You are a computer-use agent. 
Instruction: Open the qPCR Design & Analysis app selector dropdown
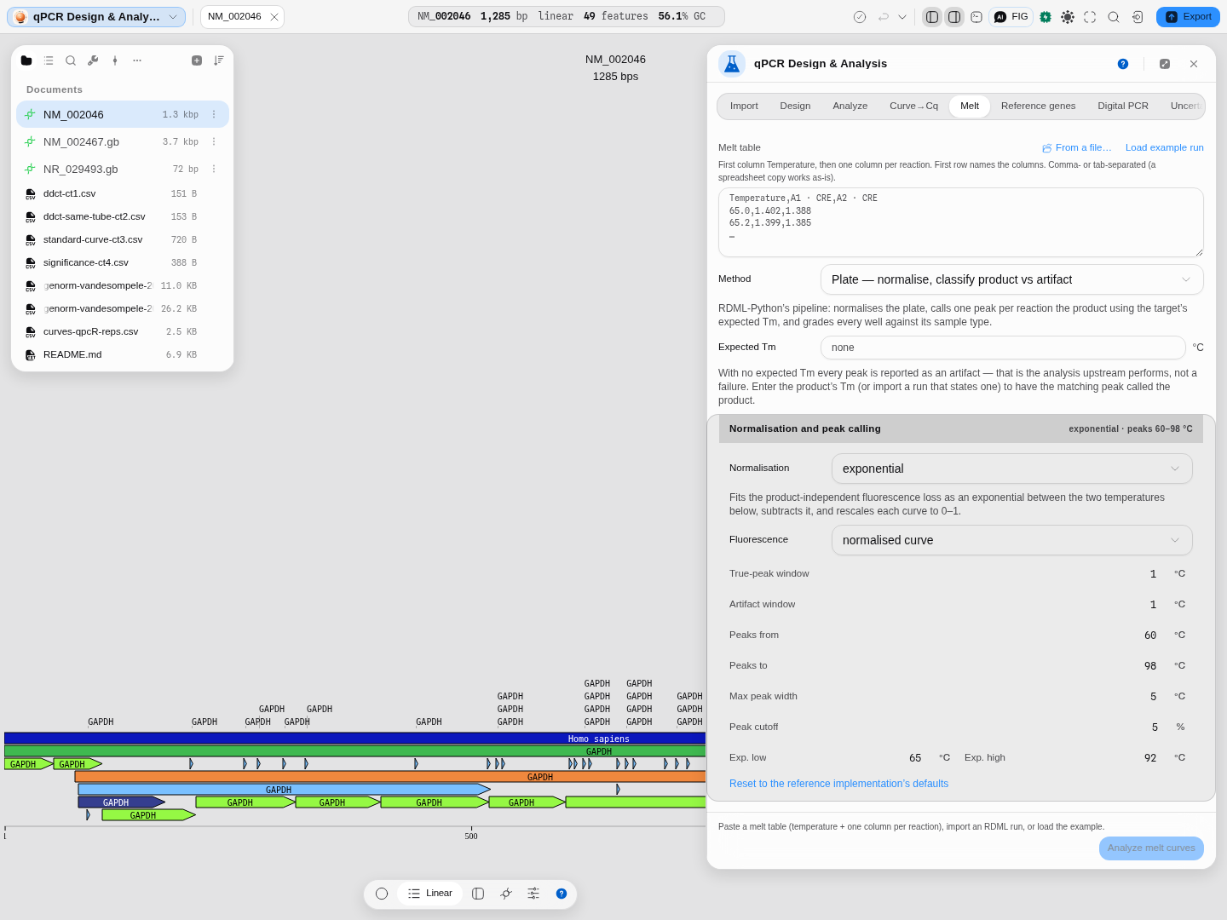(x=96, y=17)
